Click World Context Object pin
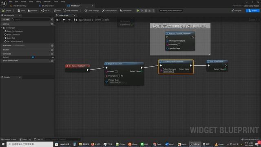Viewport: 261px width, 147px height. click(x=168, y=41)
